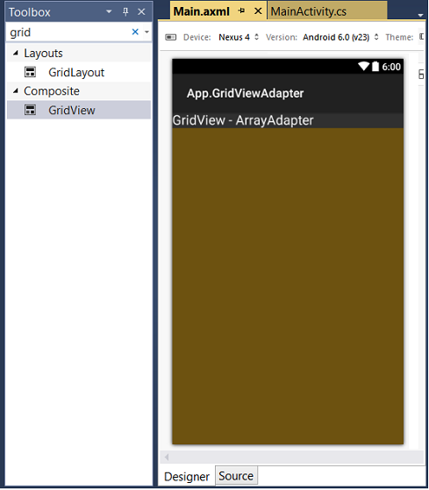Open the search options dropdown arrow

pos(147,32)
